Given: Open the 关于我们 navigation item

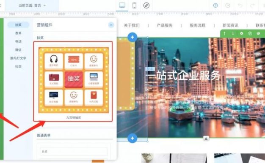Looking at the screenshot, I should point(132,25).
